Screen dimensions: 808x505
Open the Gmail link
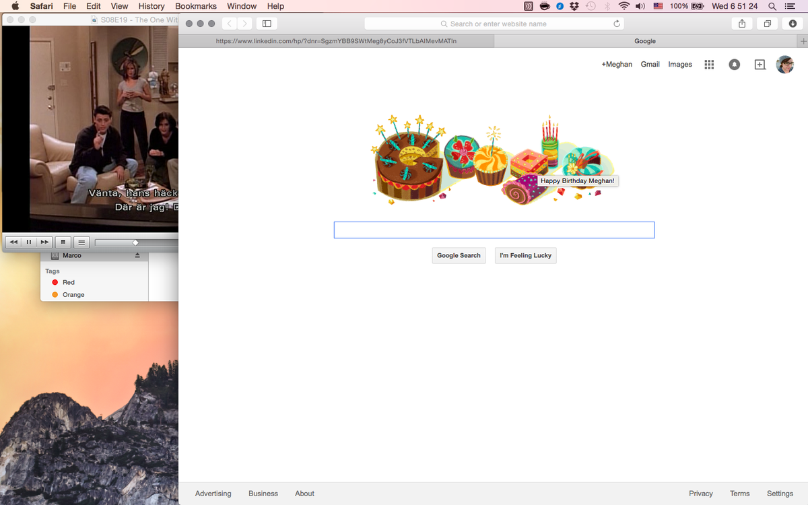pyautogui.click(x=650, y=65)
